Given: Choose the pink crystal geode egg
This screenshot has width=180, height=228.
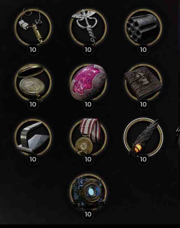Looking at the screenshot, I should coord(88,82).
